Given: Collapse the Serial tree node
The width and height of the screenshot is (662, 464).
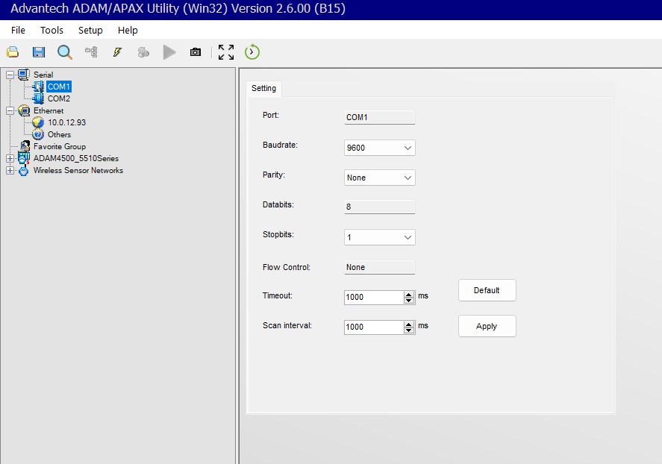Looking at the screenshot, I should (x=10, y=75).
